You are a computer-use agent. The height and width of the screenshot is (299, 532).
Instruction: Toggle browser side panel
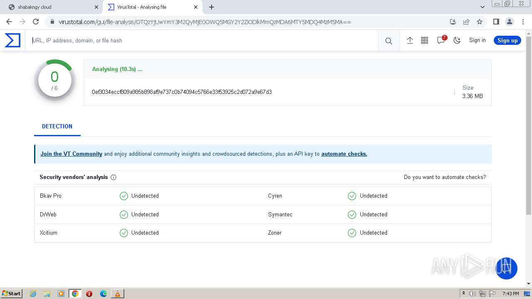[x=496, y=22]
